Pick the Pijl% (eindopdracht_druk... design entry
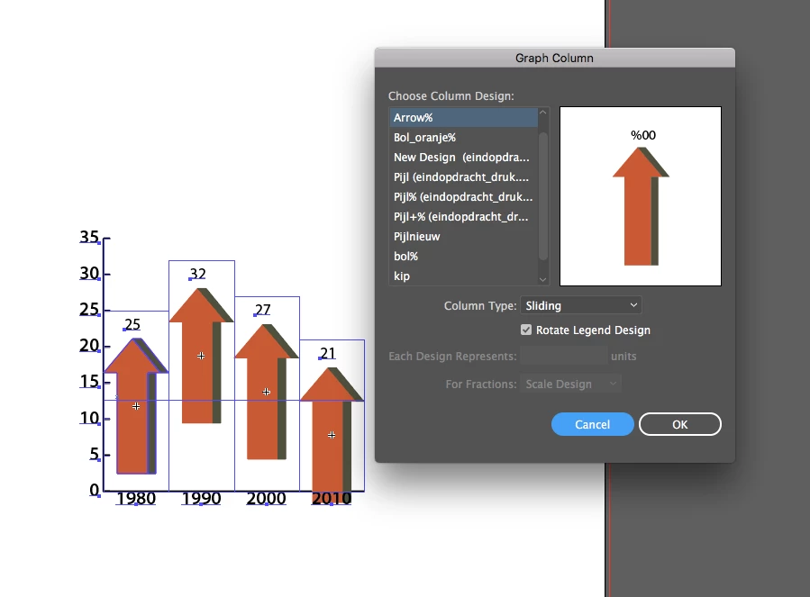The height and width of the screenshot is (597, 810). pyautogui.click(x=463, y=197)
